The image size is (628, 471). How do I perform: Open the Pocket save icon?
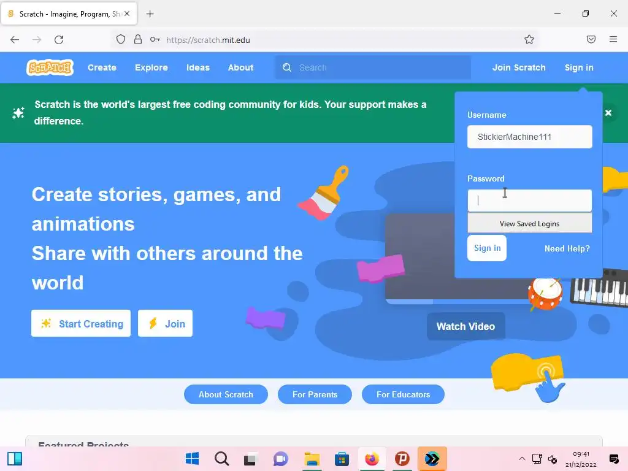coord(591,39)
